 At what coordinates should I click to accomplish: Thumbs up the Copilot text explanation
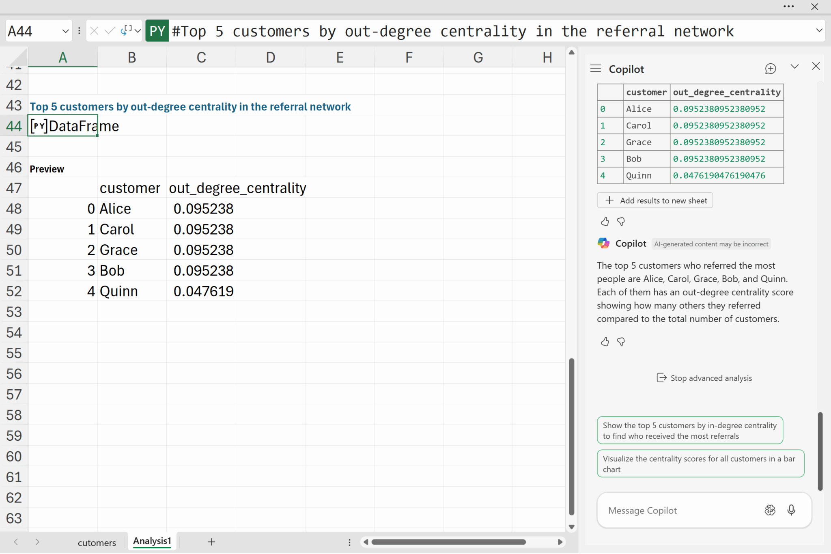point(605,342)
